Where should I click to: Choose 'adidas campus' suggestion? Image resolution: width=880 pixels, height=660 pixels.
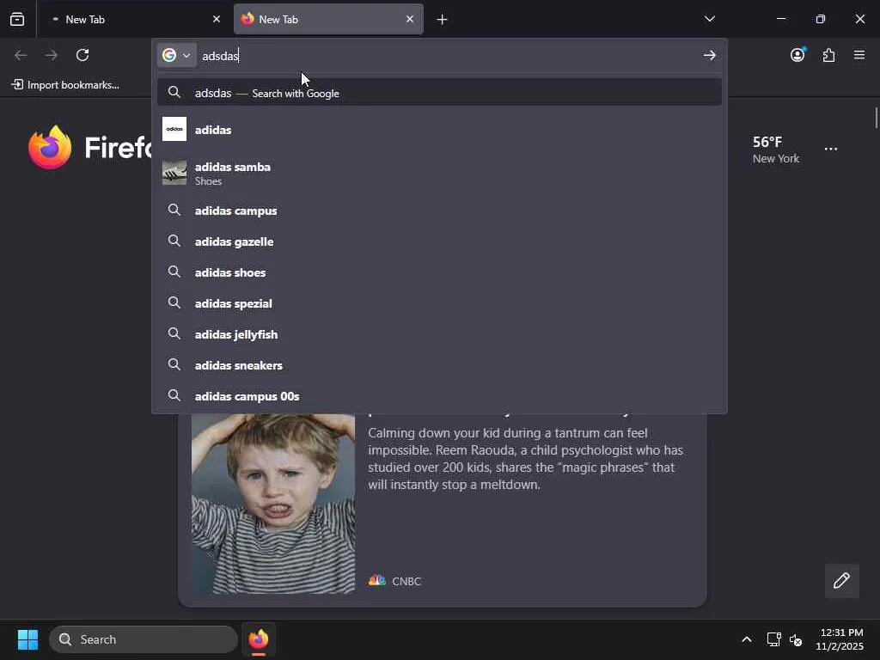[439, 211]
